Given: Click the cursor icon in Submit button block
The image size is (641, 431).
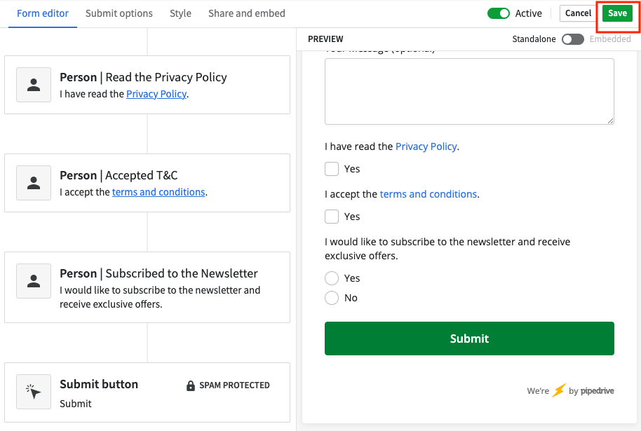Looking at the screenshot, I should [34, 392].
